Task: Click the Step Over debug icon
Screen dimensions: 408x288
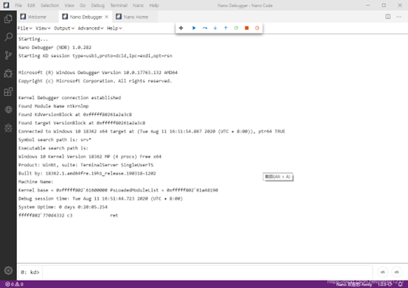Action: (205, 28)
